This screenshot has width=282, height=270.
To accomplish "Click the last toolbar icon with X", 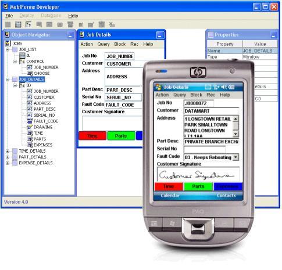I will pos(112,24).
